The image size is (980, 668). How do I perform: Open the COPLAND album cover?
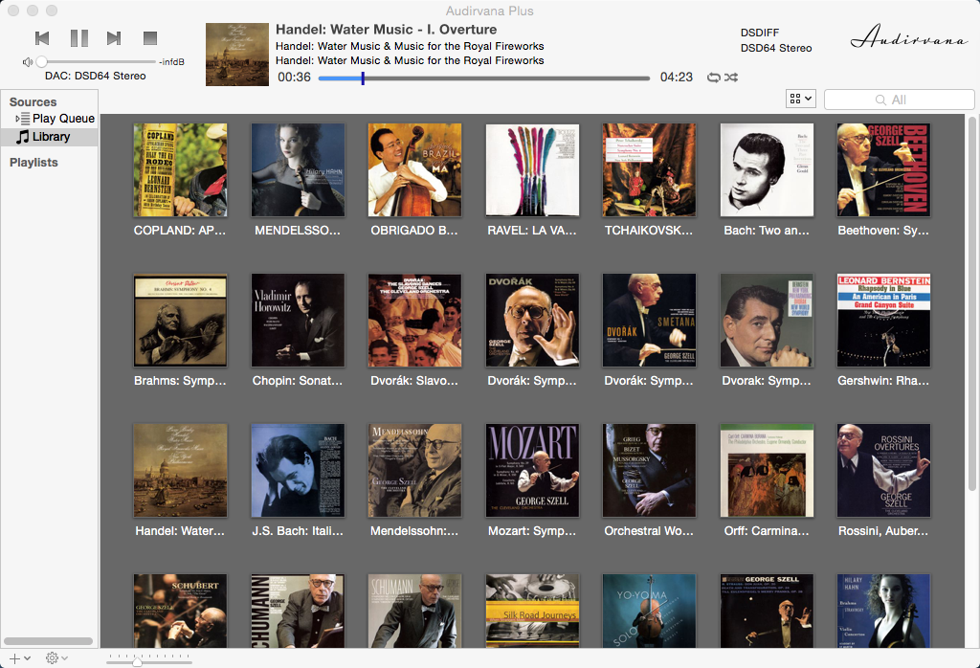coord(180,170)
